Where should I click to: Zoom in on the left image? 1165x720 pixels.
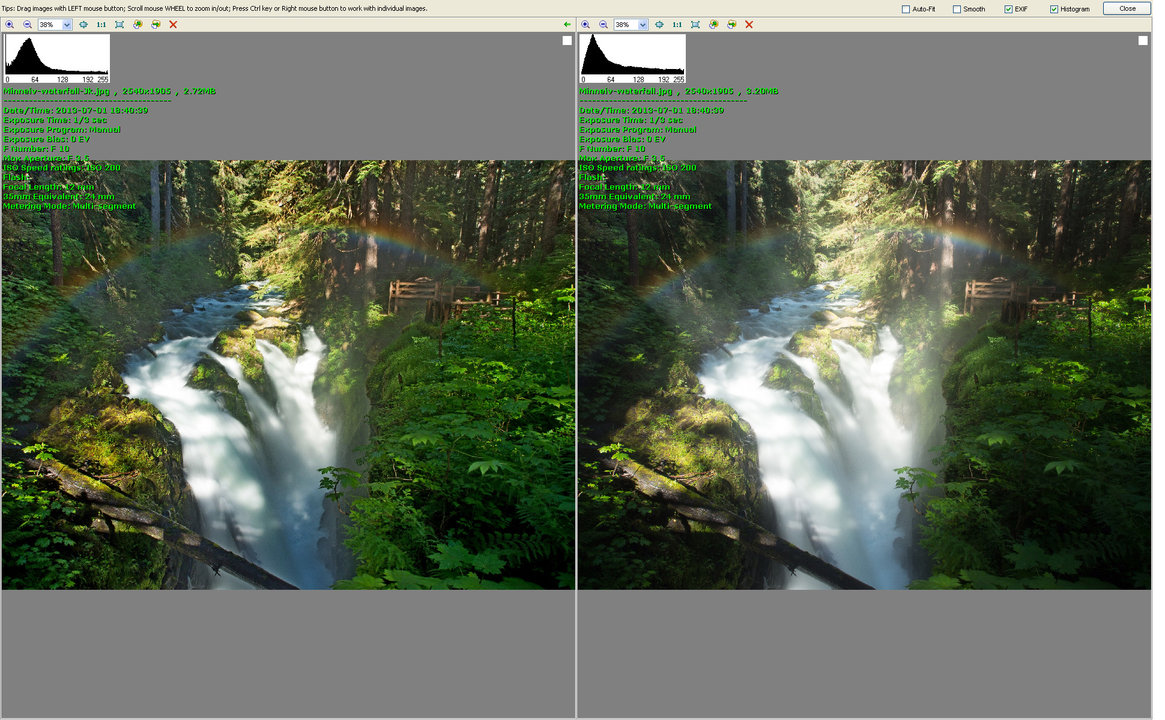pyautogui.click(x=10, y=25)
